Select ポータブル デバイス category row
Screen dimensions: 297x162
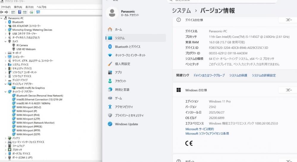(21, 154)
